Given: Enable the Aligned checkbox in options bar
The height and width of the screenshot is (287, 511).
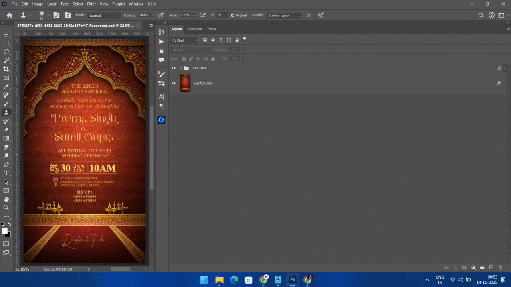Looking at the screenshot, I should [232, 15].
